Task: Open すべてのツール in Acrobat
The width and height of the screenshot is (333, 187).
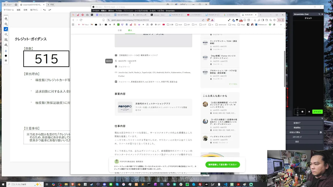Action: tap(9, 10)
